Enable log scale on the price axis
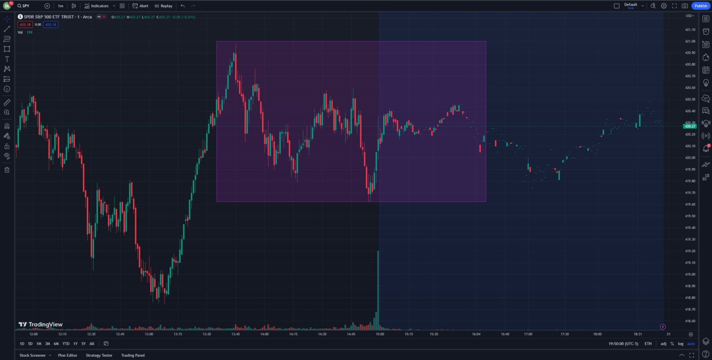 coord(680,344)
